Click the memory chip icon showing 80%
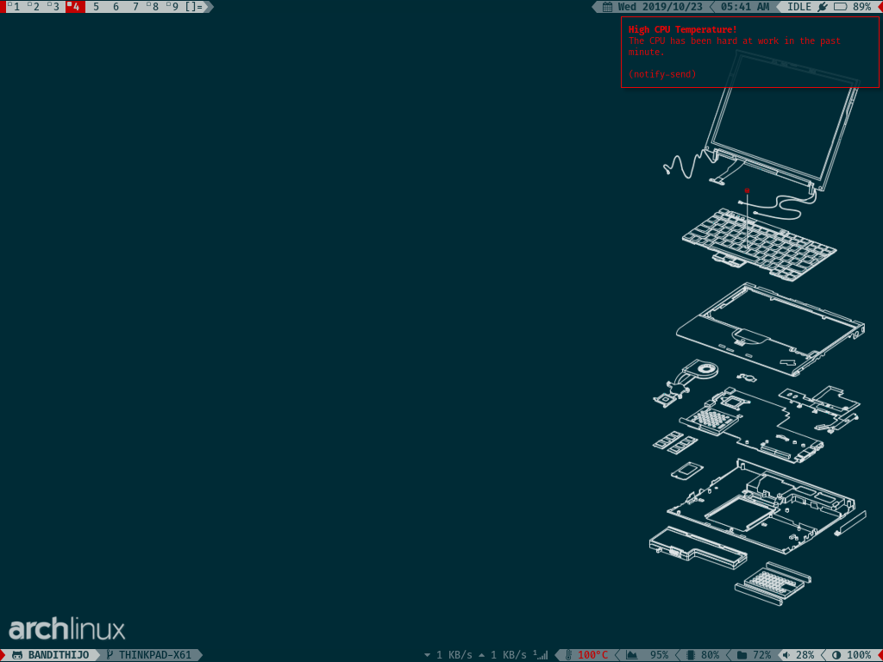Viewport: 883px width, 662px height. [x=690, y=655]
